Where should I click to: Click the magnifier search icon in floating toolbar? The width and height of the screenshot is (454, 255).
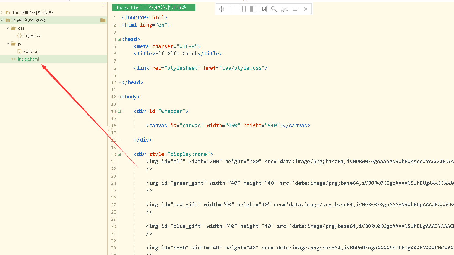tap(274, 9)
